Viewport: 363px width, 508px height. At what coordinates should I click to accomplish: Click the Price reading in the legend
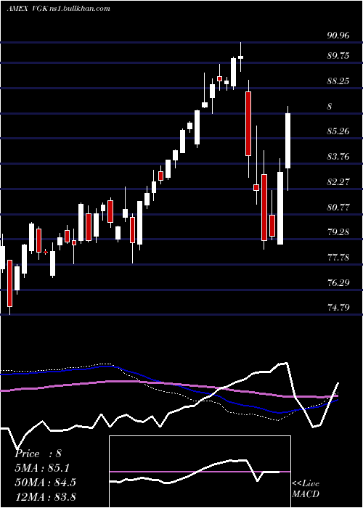coord(38,454)
